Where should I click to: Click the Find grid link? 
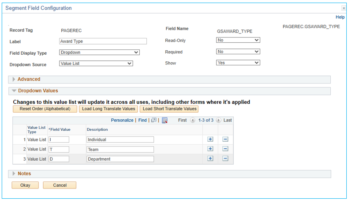click(142, 120)
